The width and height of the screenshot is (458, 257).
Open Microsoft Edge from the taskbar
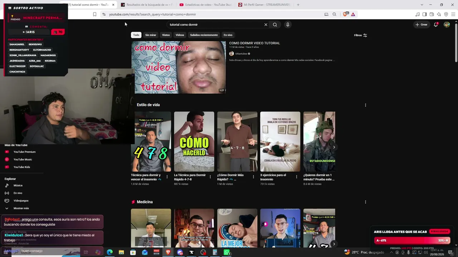click(109, 252)
